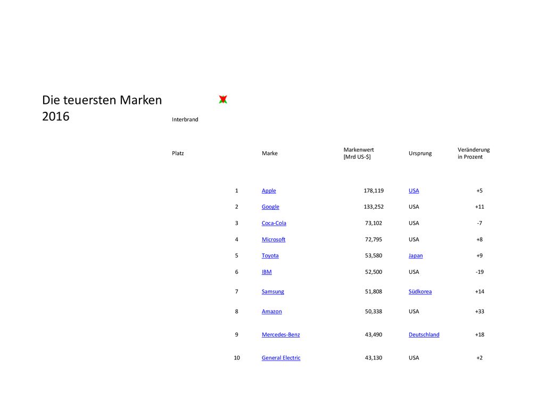Open the Google brand link
Image resolution: width=545 pixels, height=409 pixels.
pos(270,207)
